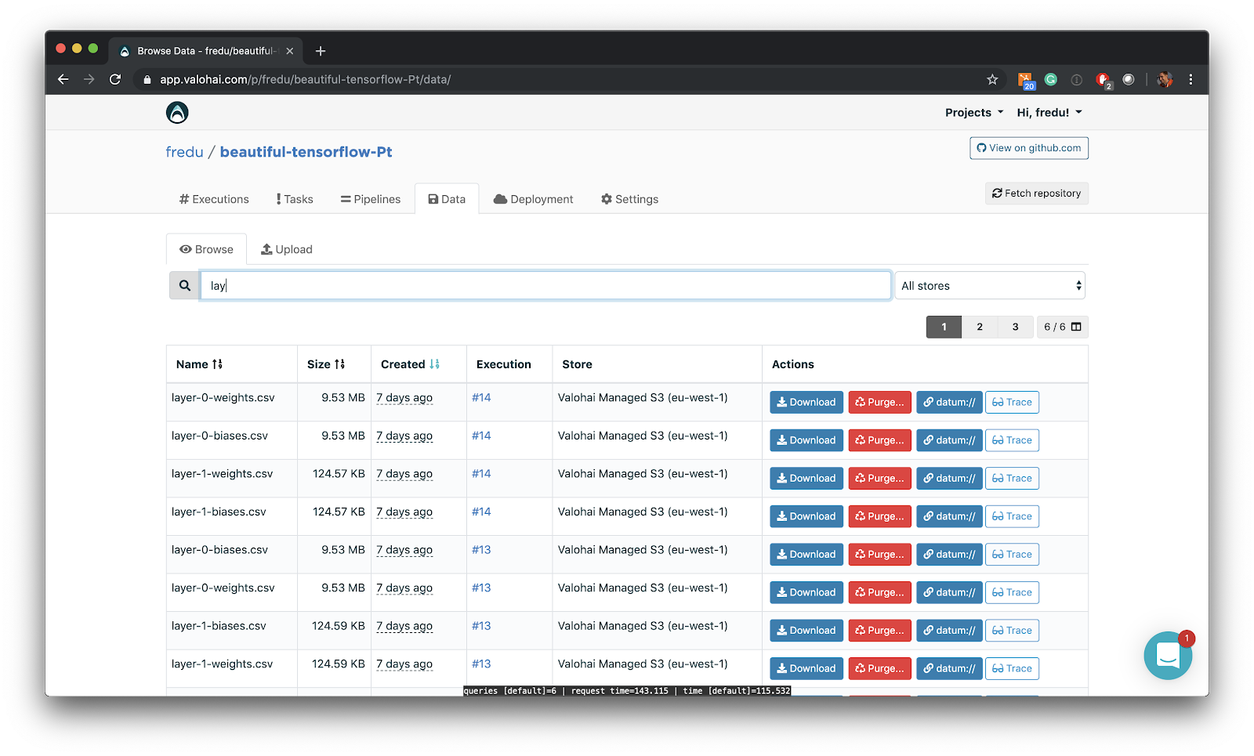The width and height of the screenshot is (1254, 756).
Task: Purge layer-0-weights.csv from execution #14
Action: 880,402
